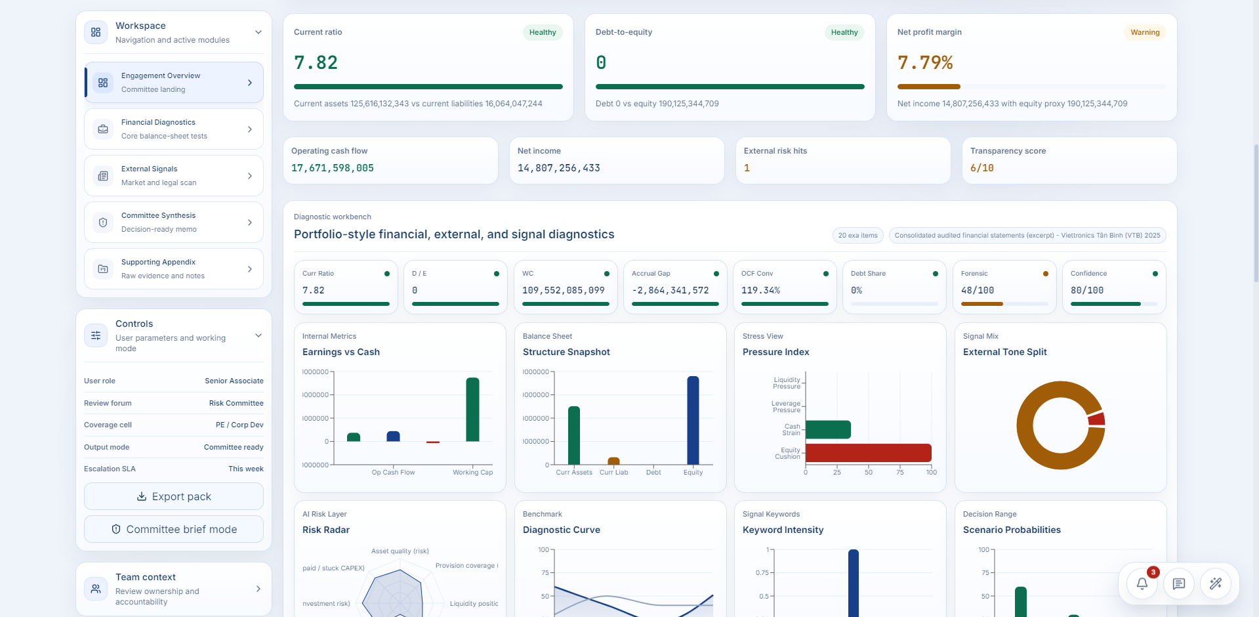Click the Current ratio progress bar
Image resolution: width=1259 pixels, height=617 pixels.
[x=428, y=87]
